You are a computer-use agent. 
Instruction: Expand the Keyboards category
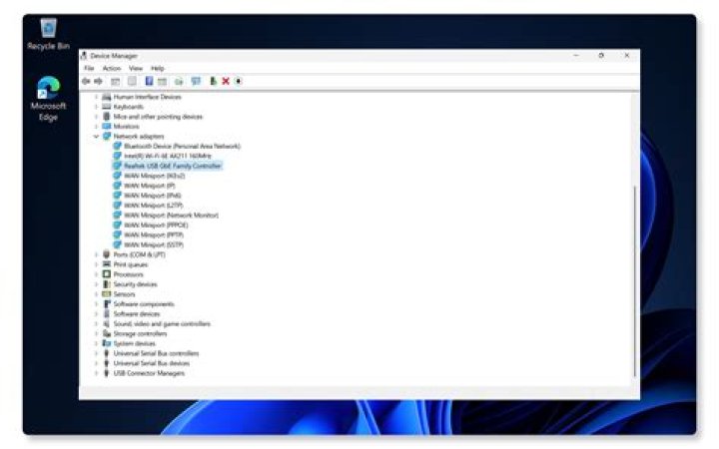point(96,107)
